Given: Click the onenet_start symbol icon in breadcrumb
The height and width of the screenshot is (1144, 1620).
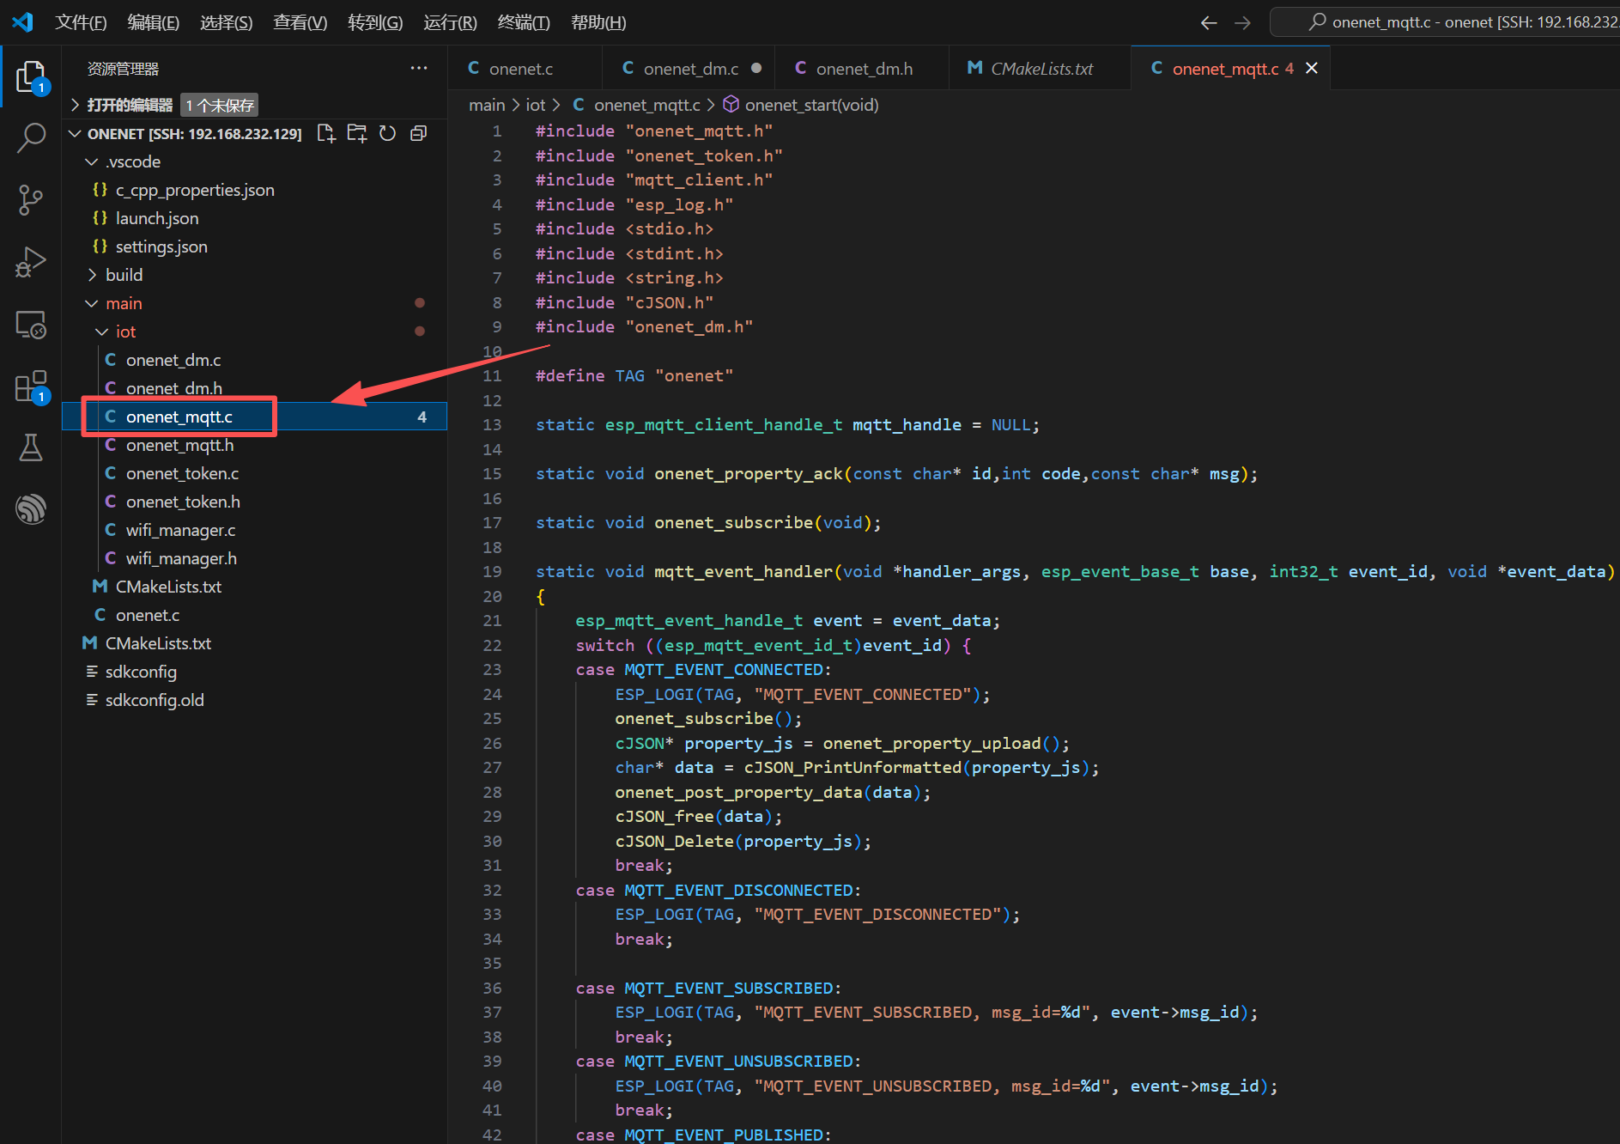Looking at the screenshot, I should (731, 105).
